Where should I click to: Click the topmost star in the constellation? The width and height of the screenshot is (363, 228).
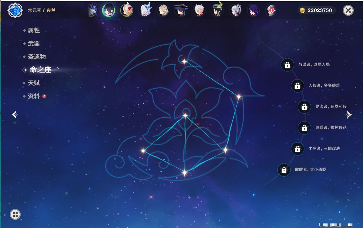tap(184, 61)
